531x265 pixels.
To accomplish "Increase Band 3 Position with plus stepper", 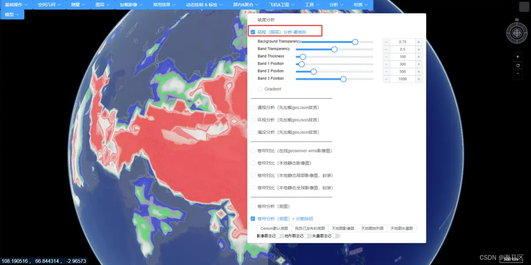I will (419, 79).
